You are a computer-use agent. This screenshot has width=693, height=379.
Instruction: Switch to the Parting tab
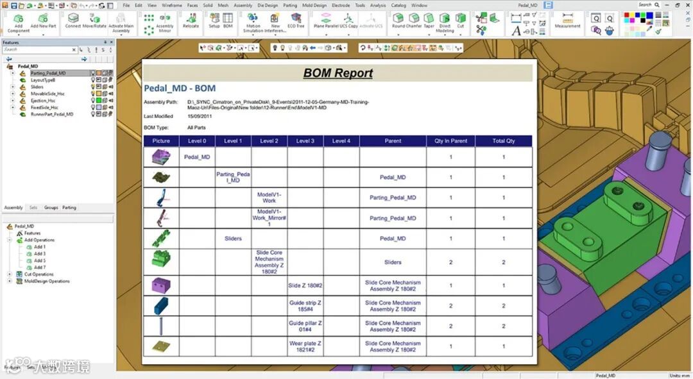point(69,208)
